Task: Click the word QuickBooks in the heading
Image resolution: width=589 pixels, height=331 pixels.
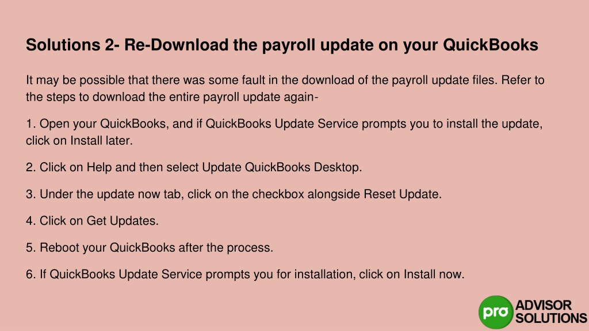Action: [491, 45]
